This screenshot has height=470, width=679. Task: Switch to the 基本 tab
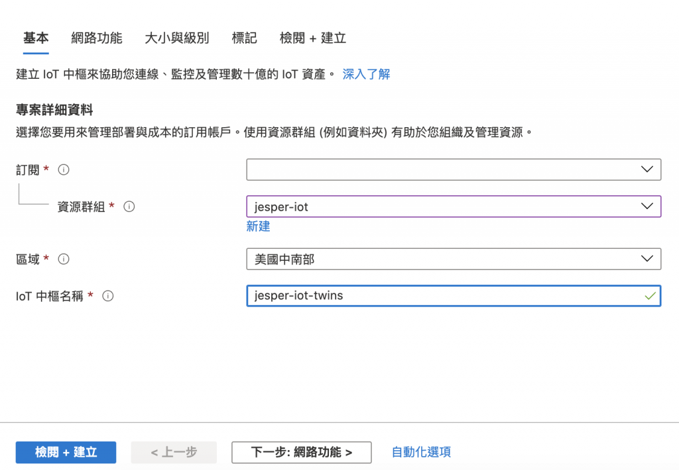pos(36,38)
